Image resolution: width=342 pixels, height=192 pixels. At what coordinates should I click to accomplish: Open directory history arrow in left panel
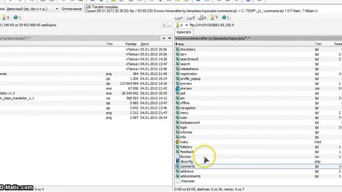point(169,38)
